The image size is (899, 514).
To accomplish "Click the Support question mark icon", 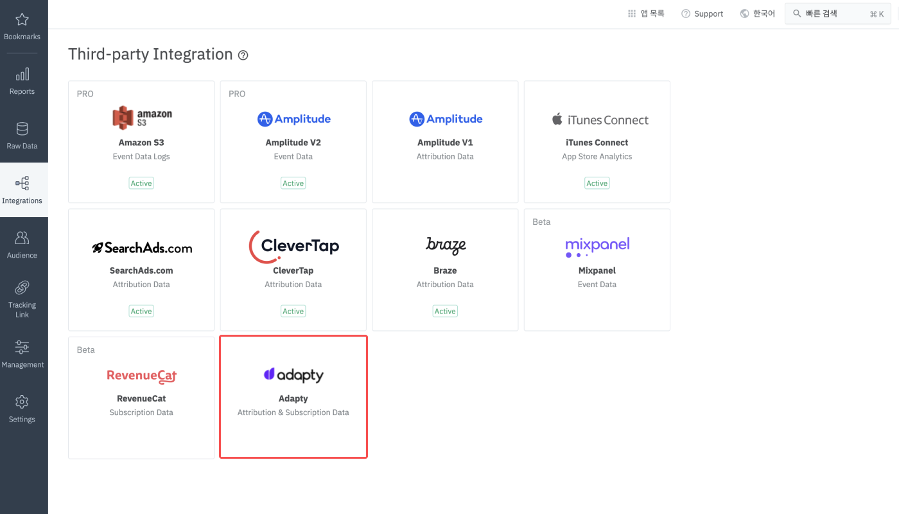I will pos(686,13).
